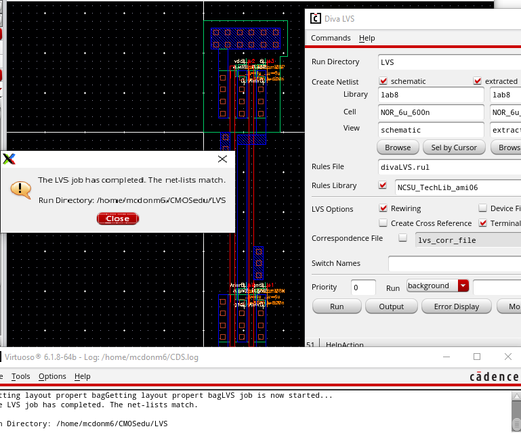
Task: Disable the Rewiring option
Action: pos(383,208)
